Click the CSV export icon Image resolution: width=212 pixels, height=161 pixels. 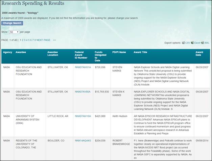[x=183, y=43]
